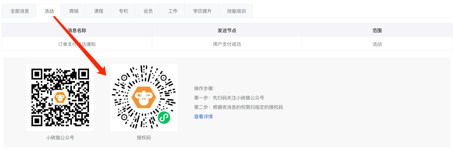
Task: Go to the 工作 tab
Action: coord(173,11)
